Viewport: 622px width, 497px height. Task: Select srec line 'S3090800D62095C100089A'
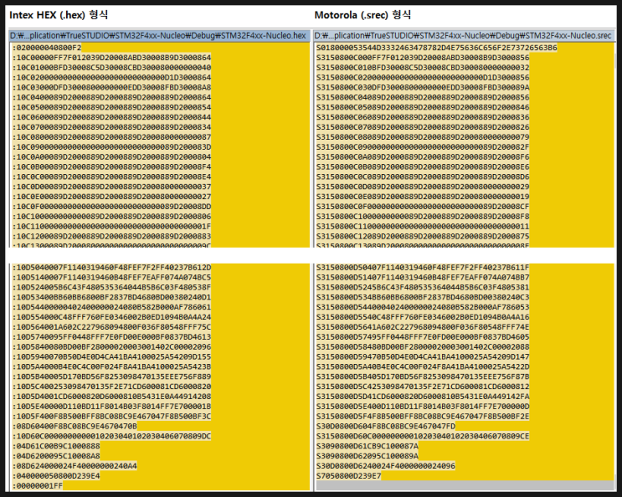click(368, 456)
